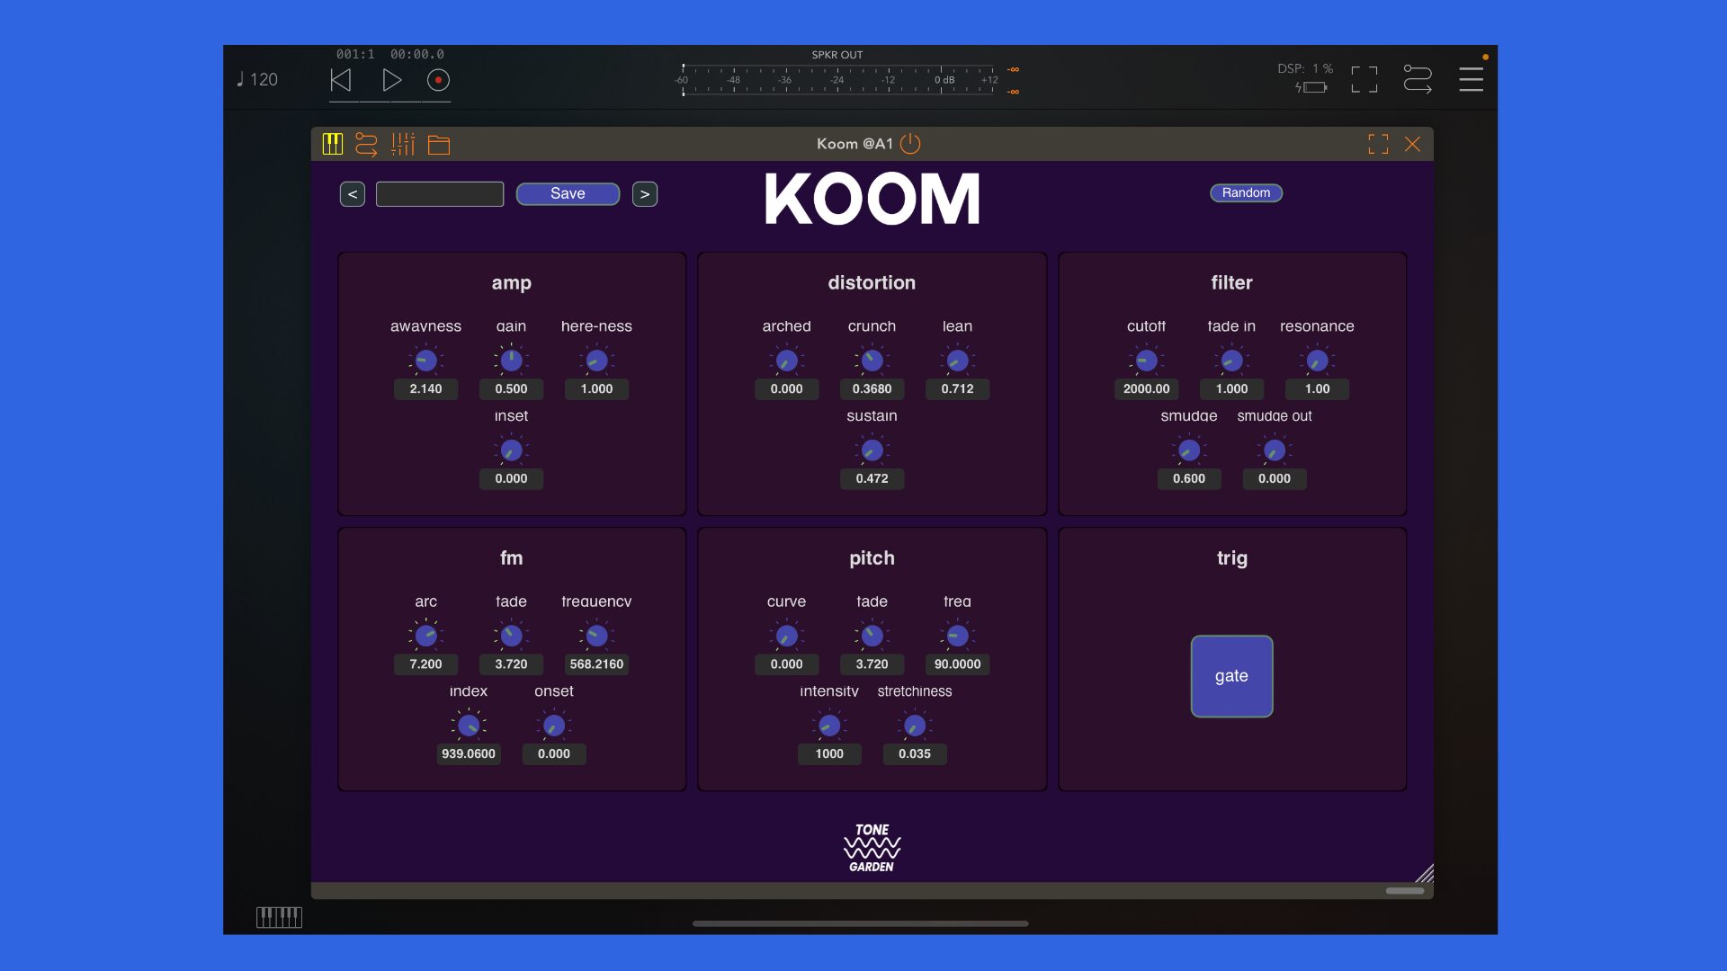Click the amp gain knob
The height and width of the screenshot is (971, 1727).
click(x=511, y=361)
